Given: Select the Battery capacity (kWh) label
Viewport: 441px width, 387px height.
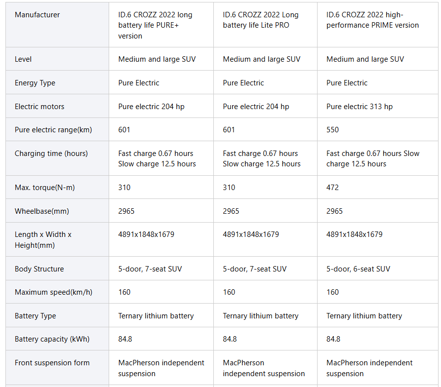Looking at the screenshot, I should (x=53, y=339).
